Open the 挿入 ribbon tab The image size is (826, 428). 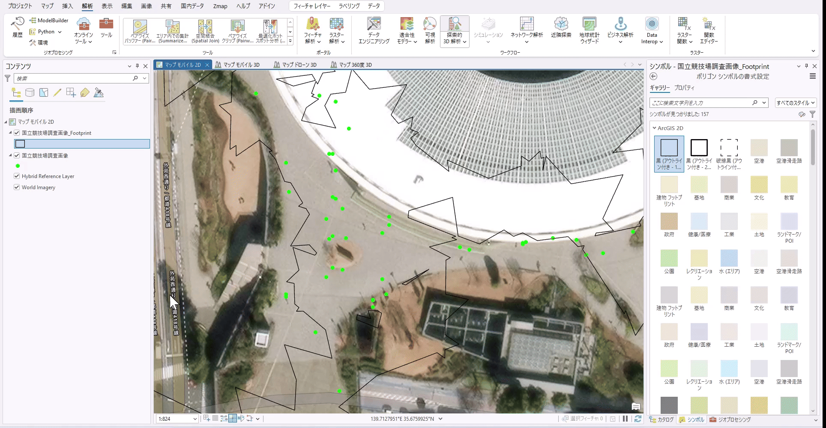(68, 6)
